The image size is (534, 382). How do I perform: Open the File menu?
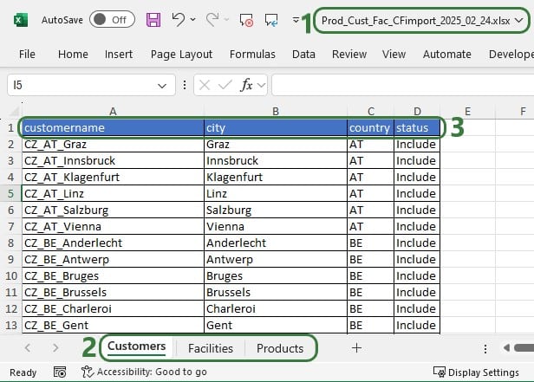coord(27,54)
